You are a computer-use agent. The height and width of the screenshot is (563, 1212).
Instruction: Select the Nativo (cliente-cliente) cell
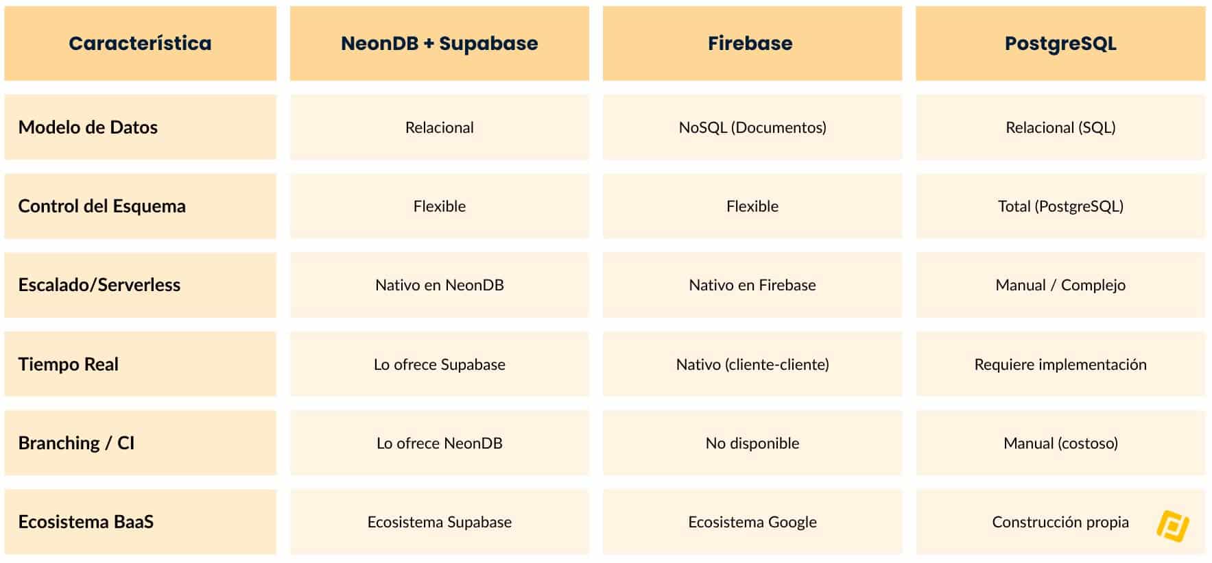click(752, 364)
